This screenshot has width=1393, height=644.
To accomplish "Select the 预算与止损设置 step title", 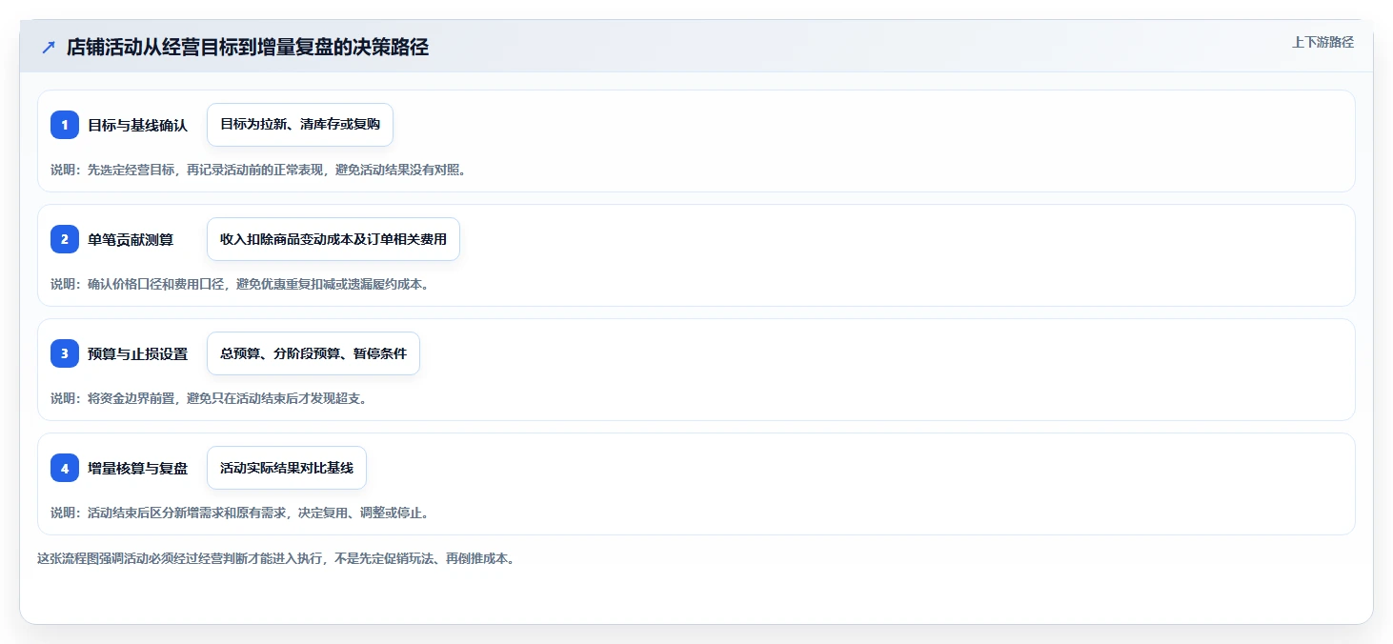I will [x=138, y=353].
